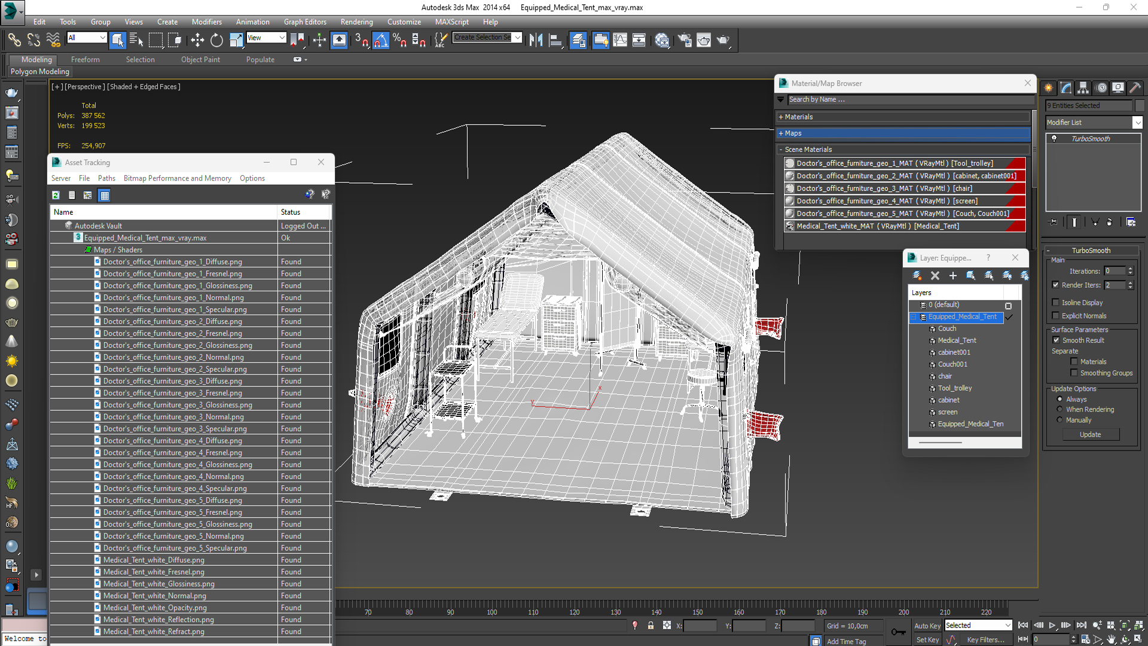Toggle the Angle Snap icon

point(381,40)
